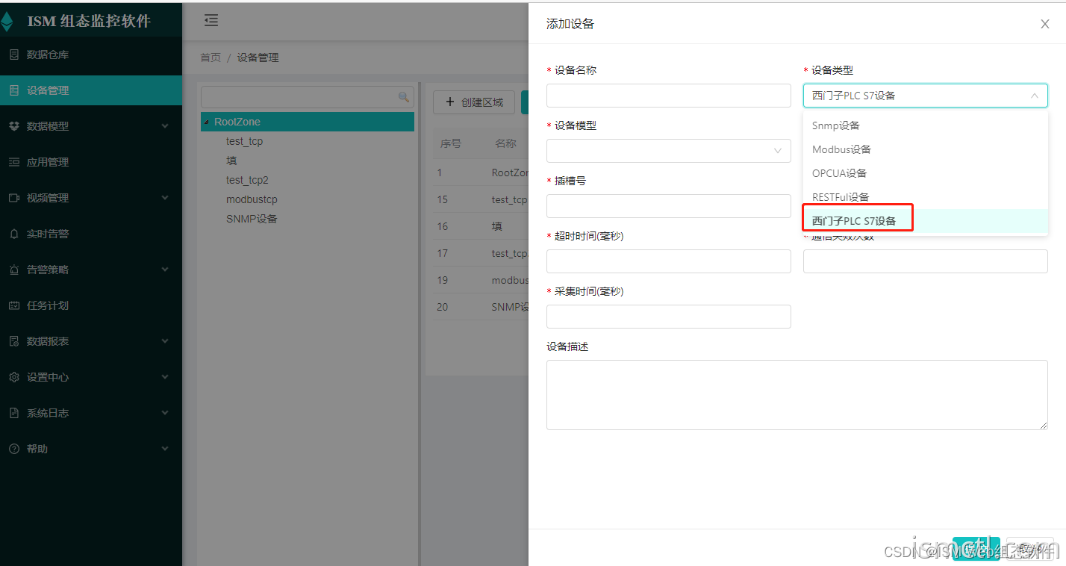Expand the 数据报表 submenu chevron
Image resolution: width=1066 pixels, height=566 pixels.
(165, 341)
